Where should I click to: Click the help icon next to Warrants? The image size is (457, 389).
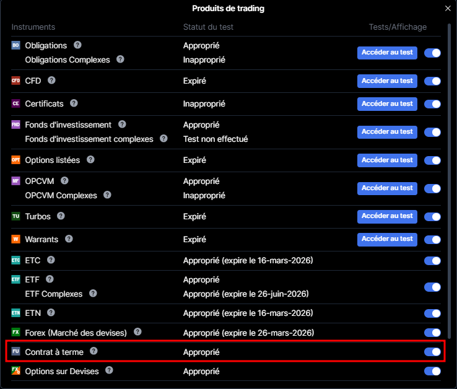tap(69, 238)
